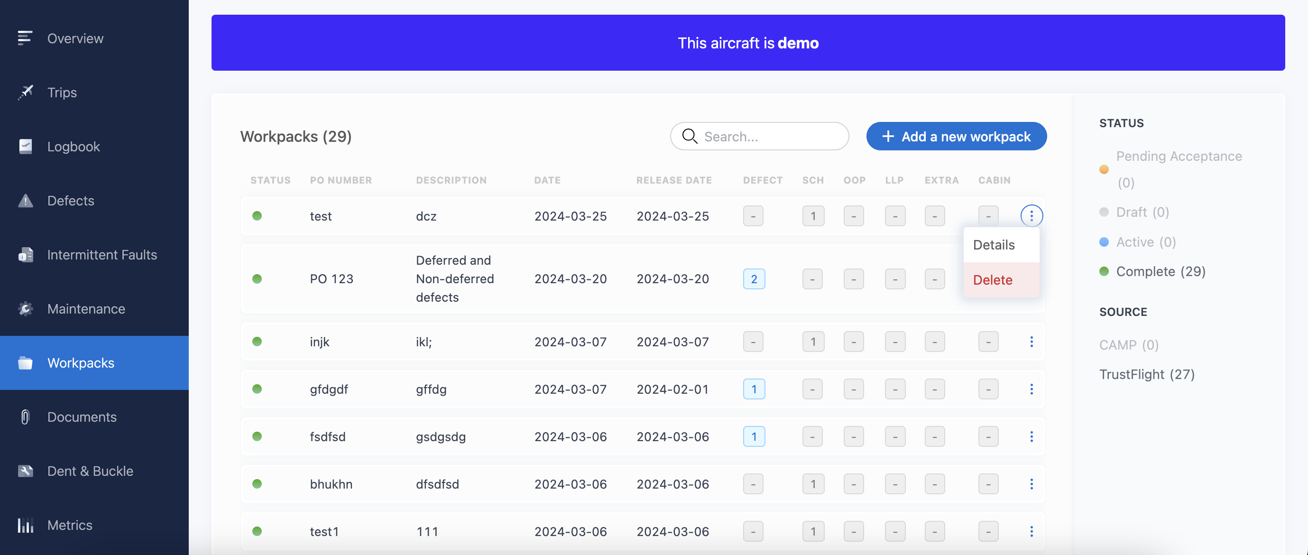This screenshot has width=1308, height=555.
Task: Click Add a new workpack button
Action: point(956,136)
